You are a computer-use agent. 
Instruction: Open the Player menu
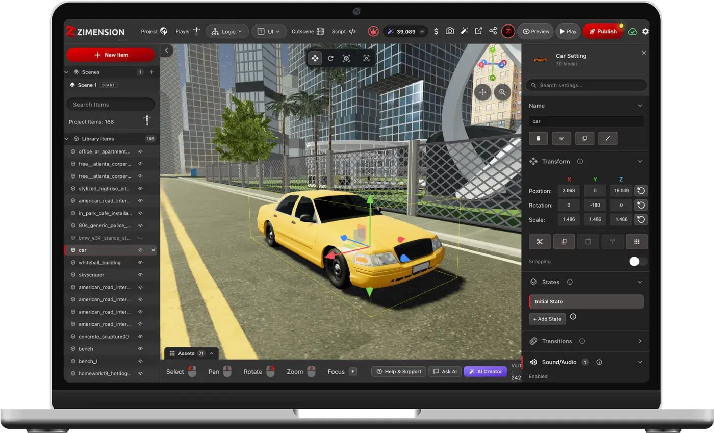pyautogui.click(x=187, y=31)
